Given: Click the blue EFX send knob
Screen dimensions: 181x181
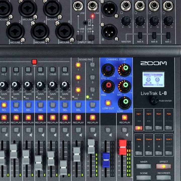Looking at the screenshot, I should (x=108, y=70).
